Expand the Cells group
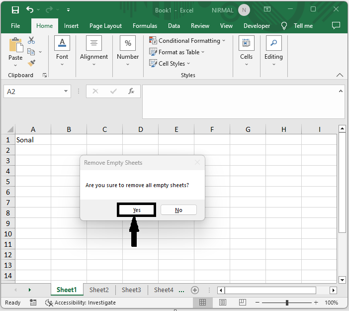 point(247,51)
